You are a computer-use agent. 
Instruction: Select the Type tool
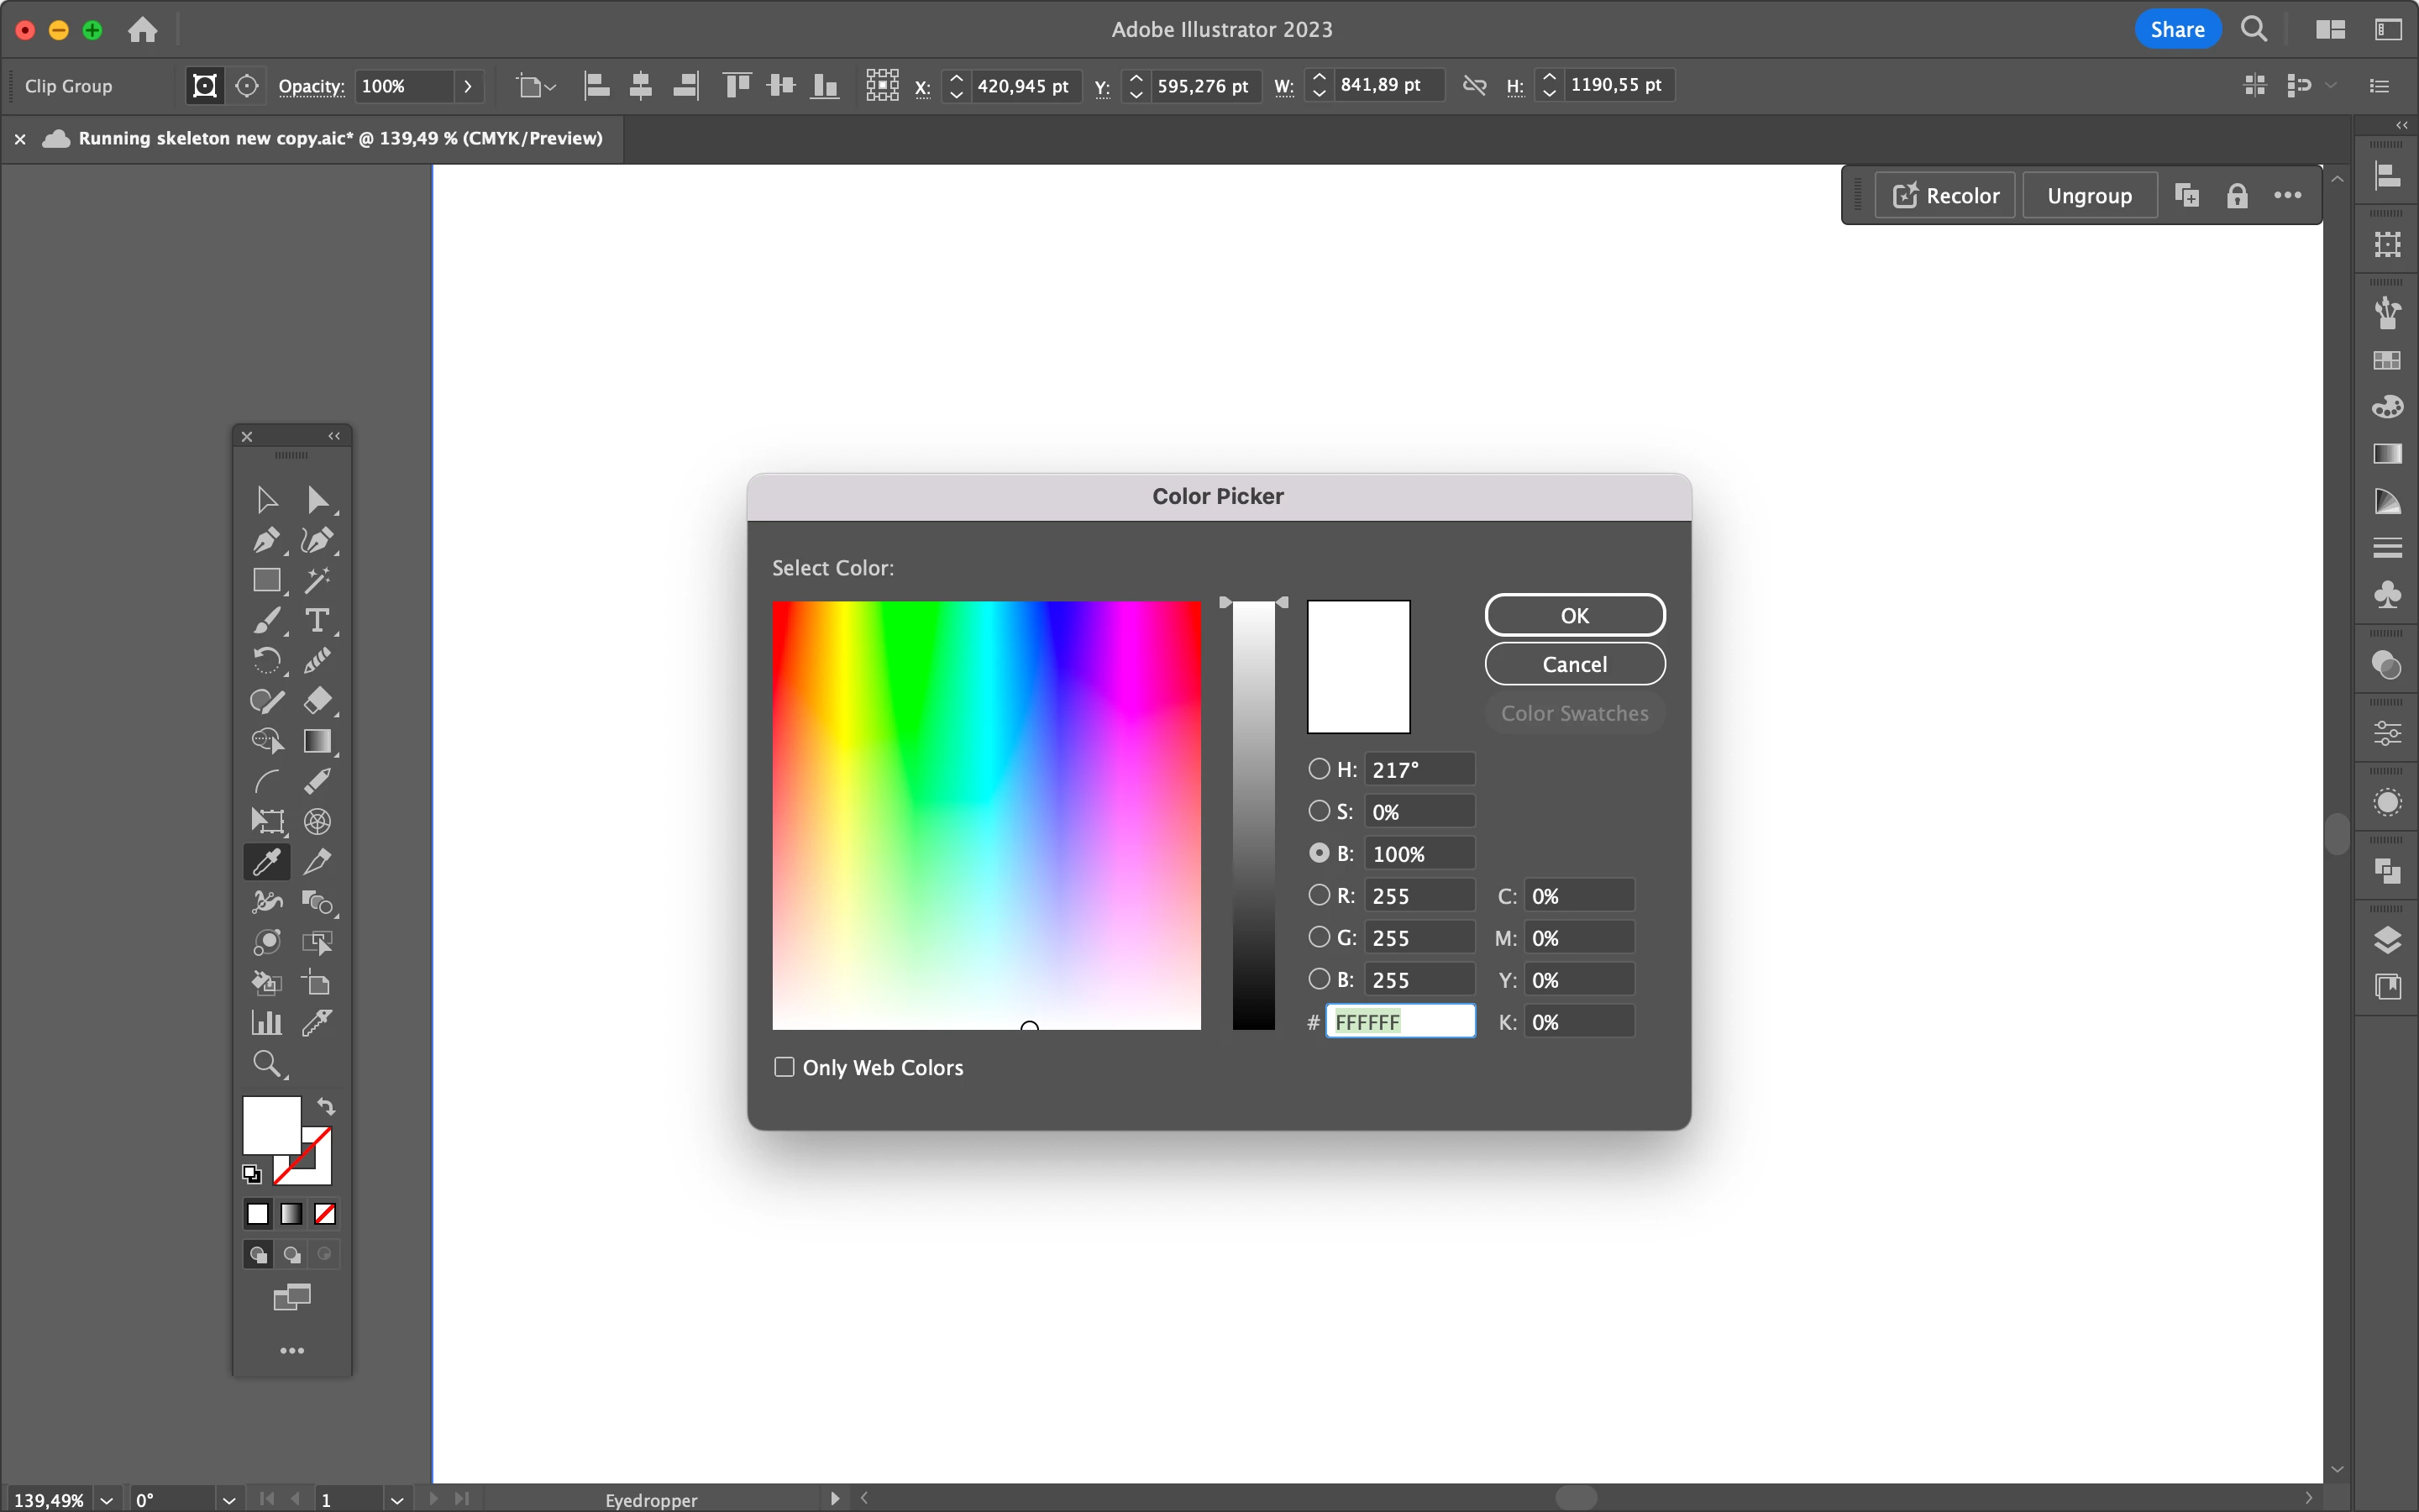click(317, 620)
